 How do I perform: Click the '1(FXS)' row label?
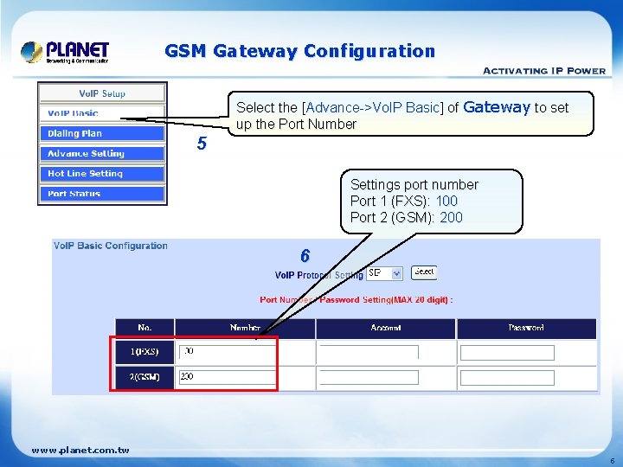[145, 352]
